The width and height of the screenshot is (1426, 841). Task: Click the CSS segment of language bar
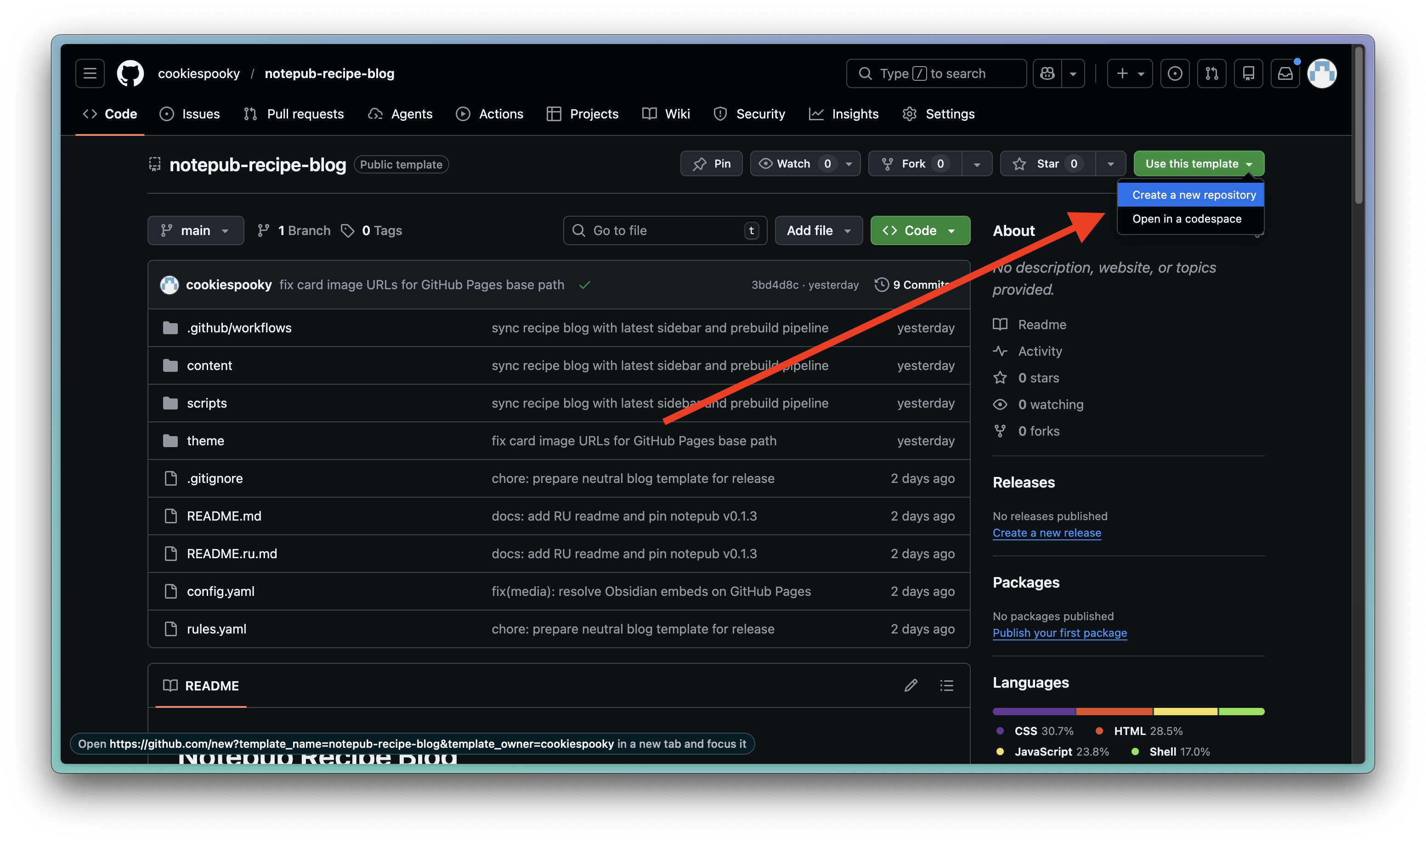(x=1033, y=711)
